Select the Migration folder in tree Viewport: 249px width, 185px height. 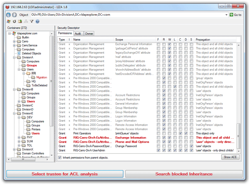click(x=41, y=77)
